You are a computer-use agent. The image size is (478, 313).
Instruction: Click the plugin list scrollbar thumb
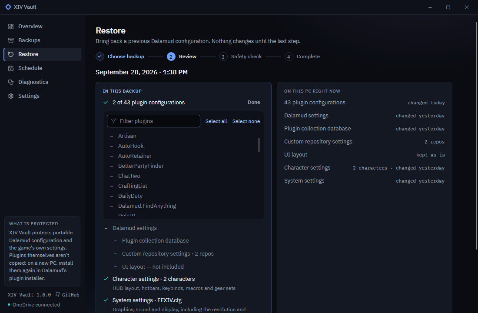coord(259,145)
